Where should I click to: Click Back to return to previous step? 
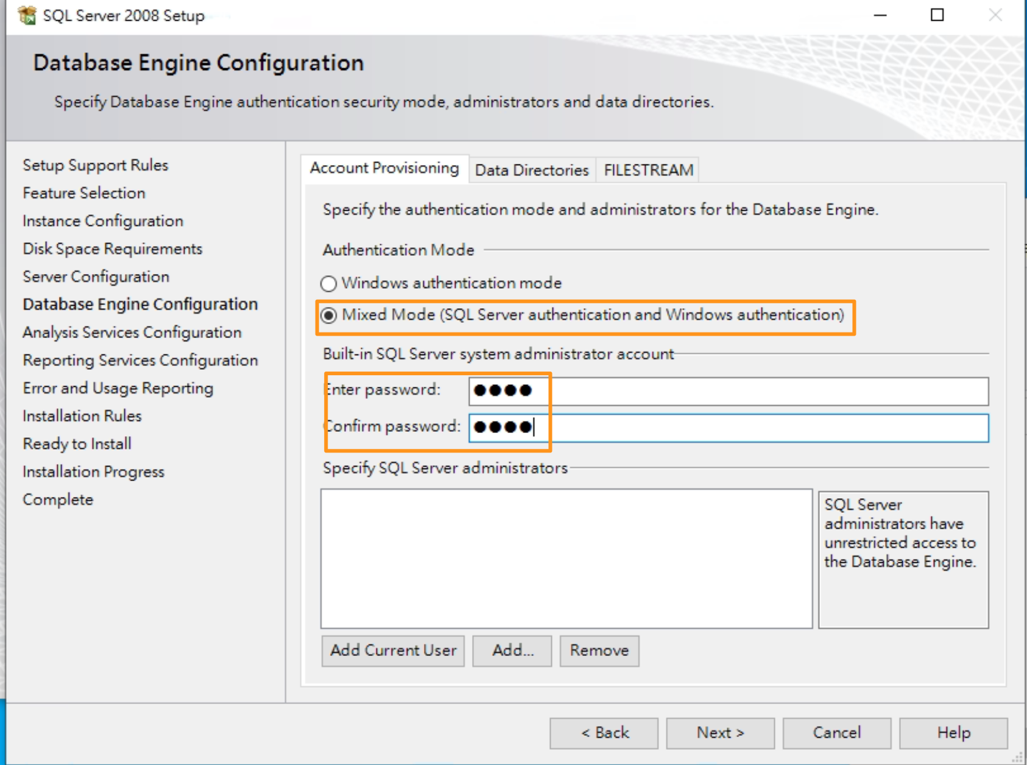coord(603,733)
